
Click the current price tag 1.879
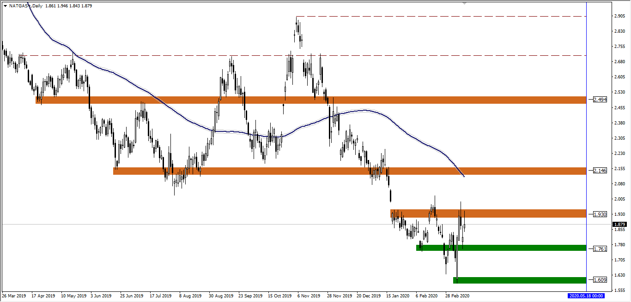coord(619,224)
